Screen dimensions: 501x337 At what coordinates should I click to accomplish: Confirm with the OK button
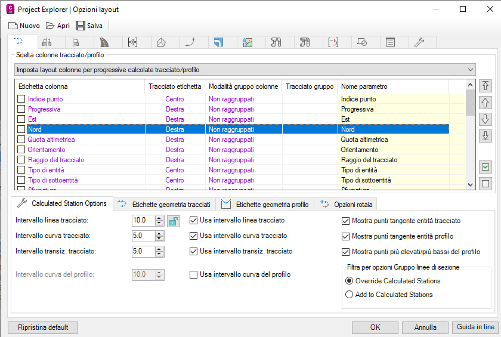coord(375,327)
